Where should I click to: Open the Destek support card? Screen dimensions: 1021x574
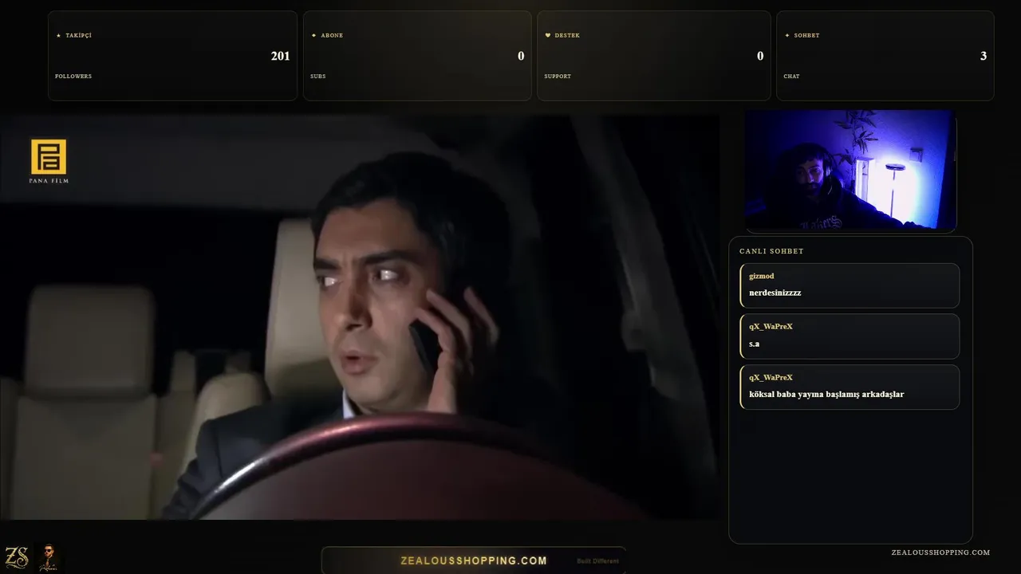(x=654, y=56)
